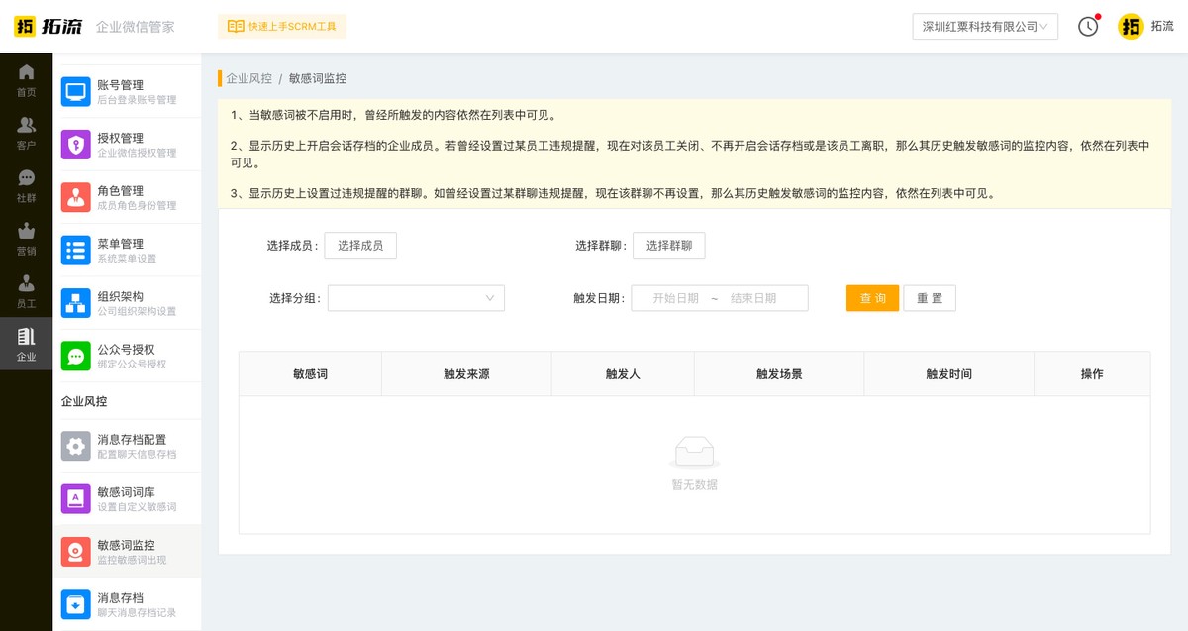This screenshot has height=631, width=1188.
Task: Click the 角色管理 member role icon
Action: pyautogui.click(x=75, y=196)
